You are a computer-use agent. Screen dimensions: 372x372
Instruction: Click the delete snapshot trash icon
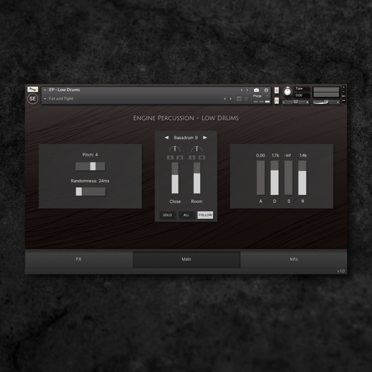pyautogui.click(x=246, y=99)
